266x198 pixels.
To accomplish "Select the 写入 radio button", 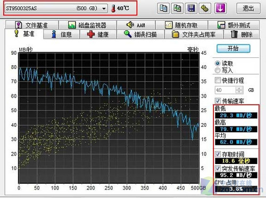I will pos(218,70).
